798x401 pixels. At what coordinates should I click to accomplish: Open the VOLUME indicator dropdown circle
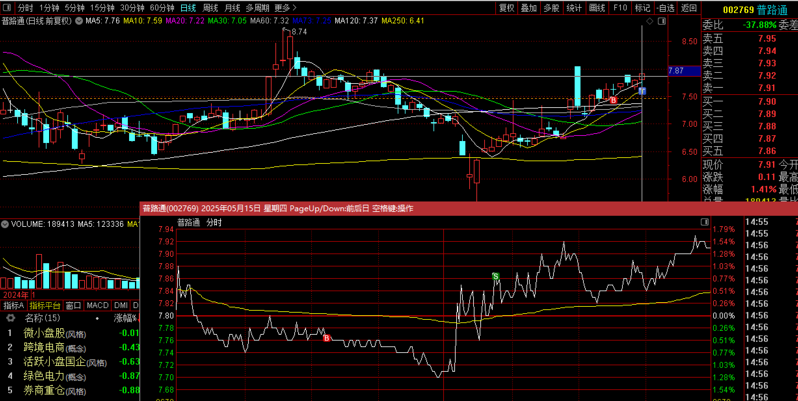pos(5,224)
